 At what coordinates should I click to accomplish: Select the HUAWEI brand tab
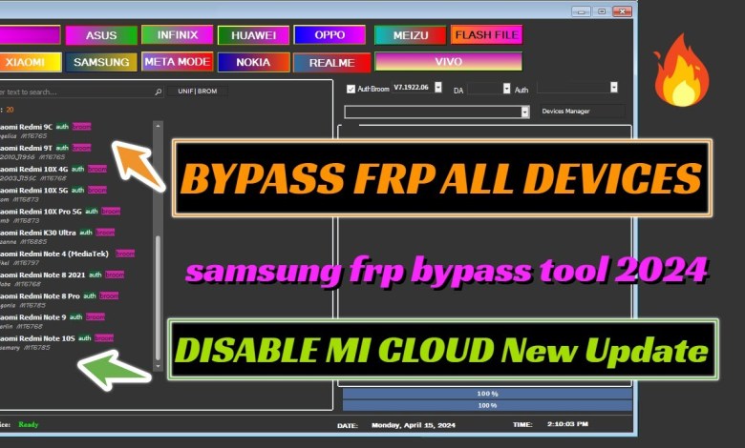click(253, 35)
